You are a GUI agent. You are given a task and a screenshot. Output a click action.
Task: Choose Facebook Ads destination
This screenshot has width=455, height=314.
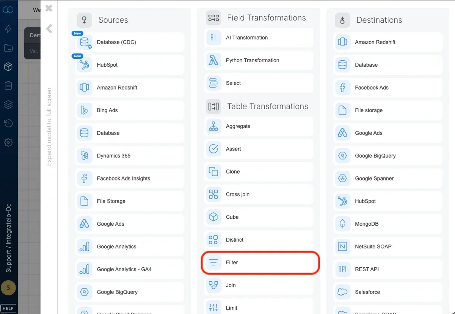point(388,88)
